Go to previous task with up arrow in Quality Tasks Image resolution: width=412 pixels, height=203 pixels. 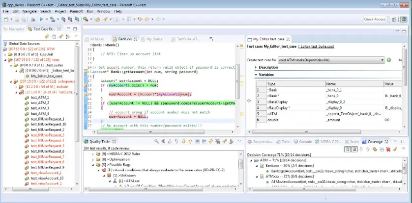coord(190,141)
